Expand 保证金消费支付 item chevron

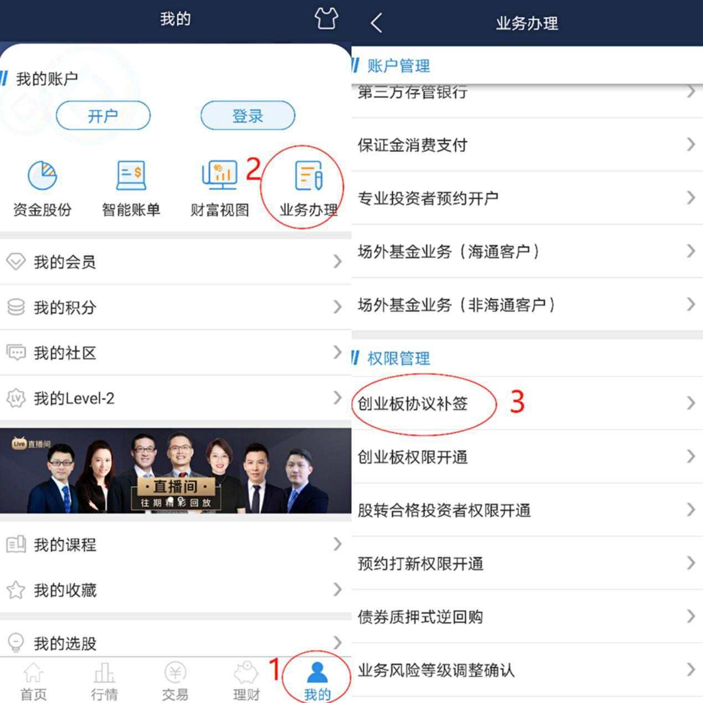[x=690, y=145]
